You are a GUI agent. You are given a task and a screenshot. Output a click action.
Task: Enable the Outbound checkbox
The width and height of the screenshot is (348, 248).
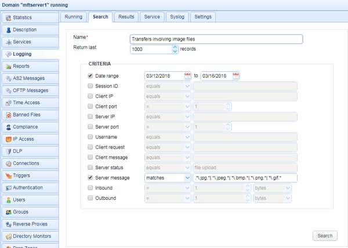[x=90, y=198]
